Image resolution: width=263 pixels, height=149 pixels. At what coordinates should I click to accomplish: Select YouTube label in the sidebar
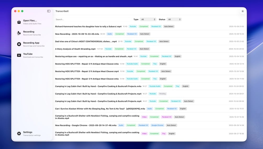click(28, 54)
